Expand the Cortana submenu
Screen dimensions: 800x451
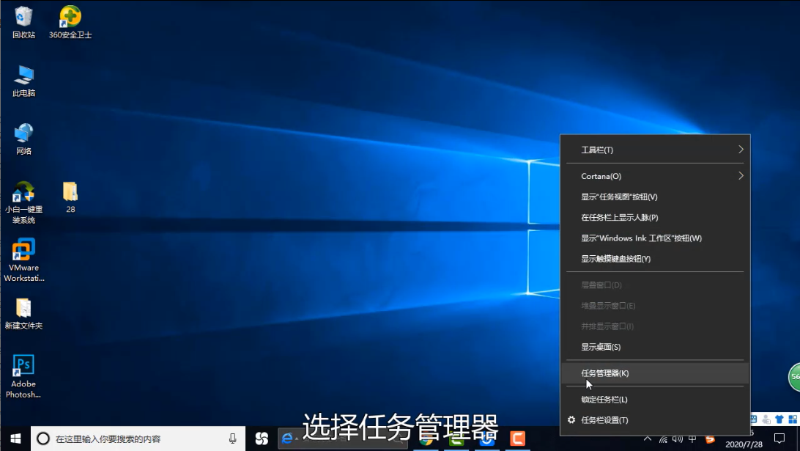[655, 176]
